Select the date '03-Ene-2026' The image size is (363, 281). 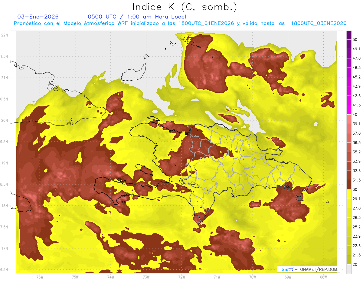pyautogui.click(x=38, y=17)
